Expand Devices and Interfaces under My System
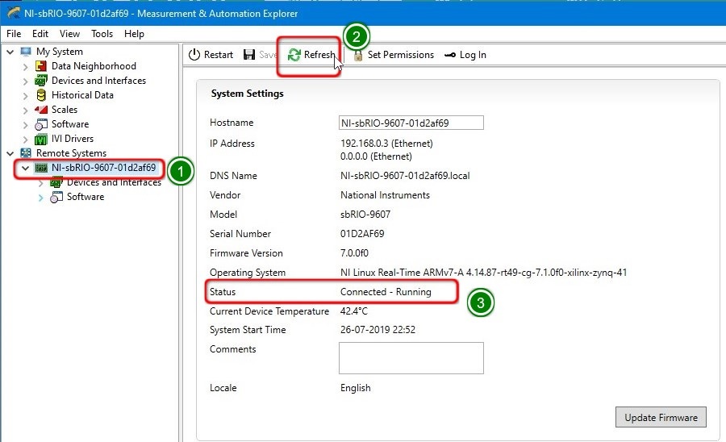 pyautogui.click(x=26, y=81)
